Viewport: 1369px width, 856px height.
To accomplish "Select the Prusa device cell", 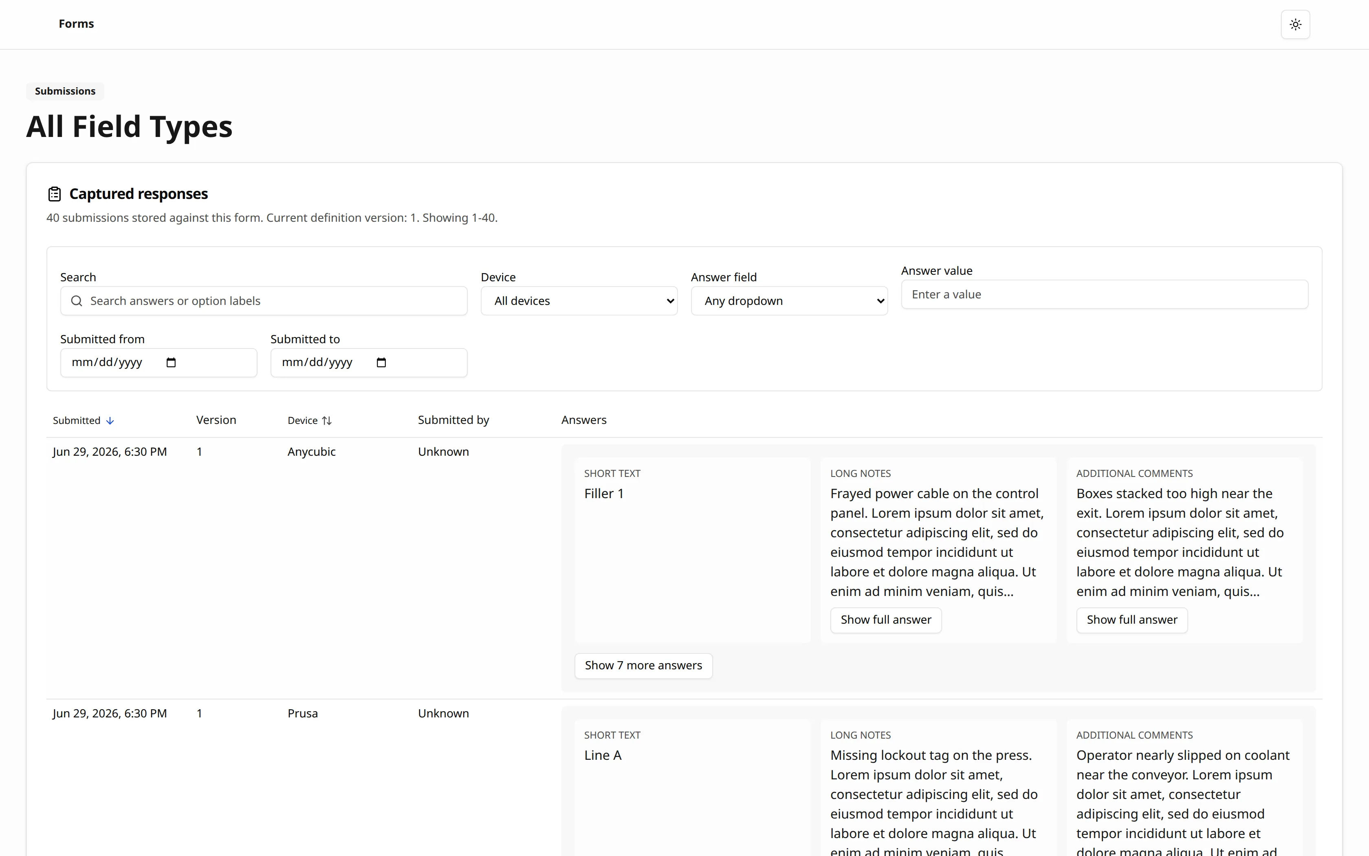I will (x=303, y=713).
